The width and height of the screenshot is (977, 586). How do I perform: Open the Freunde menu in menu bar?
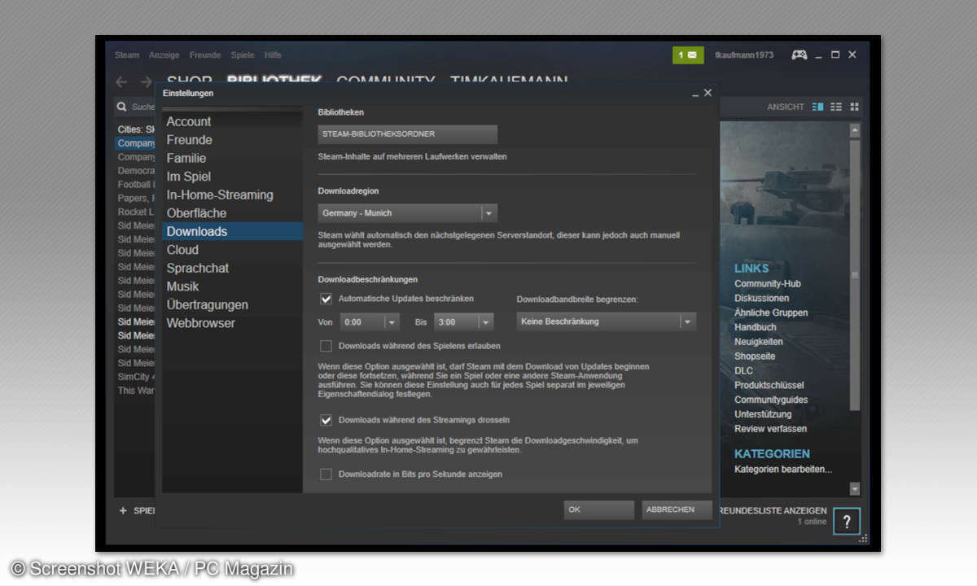tap(205, 55)
